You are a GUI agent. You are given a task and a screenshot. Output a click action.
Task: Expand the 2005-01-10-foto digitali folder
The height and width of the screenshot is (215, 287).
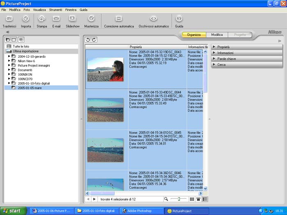click(x=9, y=83)
